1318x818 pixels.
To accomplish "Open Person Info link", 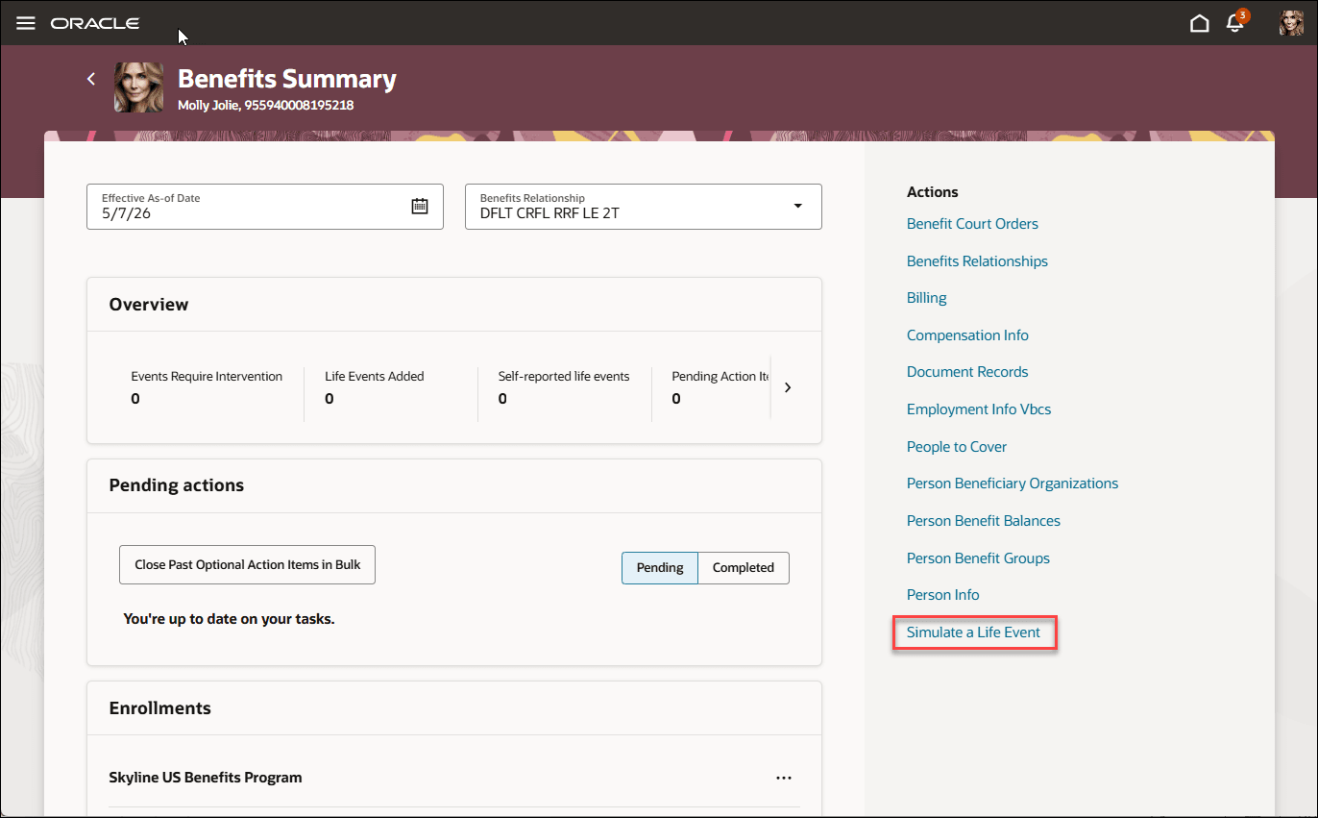I will pyautogui.click(x=943, y=595).
